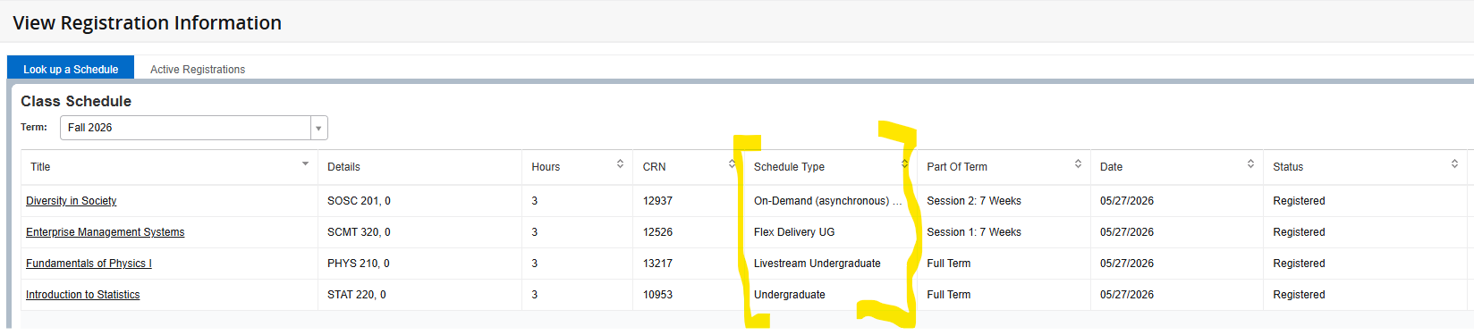Click Registered status for Fundamentals of Physics
The image size is (1474, 335).
tap(1299, 264)
